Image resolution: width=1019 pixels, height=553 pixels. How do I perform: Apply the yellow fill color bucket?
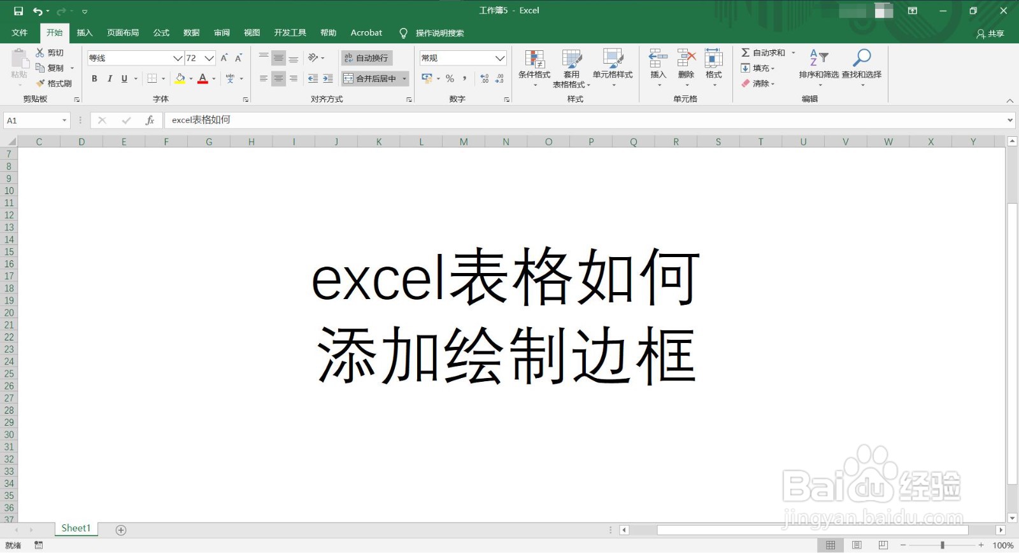coord(180,78)
